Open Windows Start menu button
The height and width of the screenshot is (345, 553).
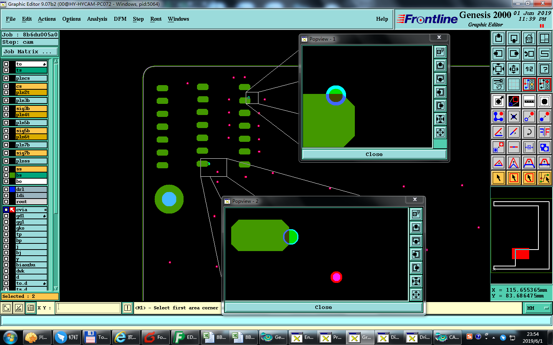click(x=10, y=337)
